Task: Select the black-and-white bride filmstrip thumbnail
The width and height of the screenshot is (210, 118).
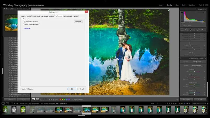Action: pos(14,110)
